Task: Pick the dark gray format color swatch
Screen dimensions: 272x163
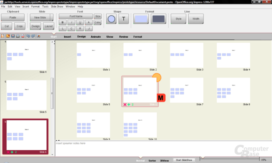Action: click(x=159, y=19)
